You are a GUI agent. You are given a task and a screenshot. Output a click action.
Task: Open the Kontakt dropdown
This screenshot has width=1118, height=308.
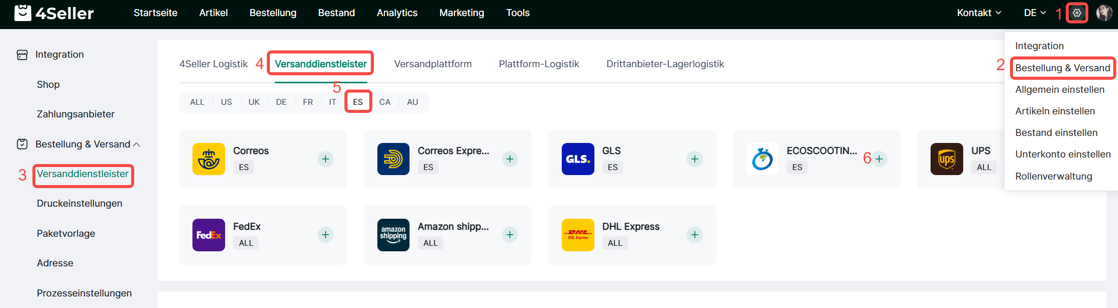[978, 13]
